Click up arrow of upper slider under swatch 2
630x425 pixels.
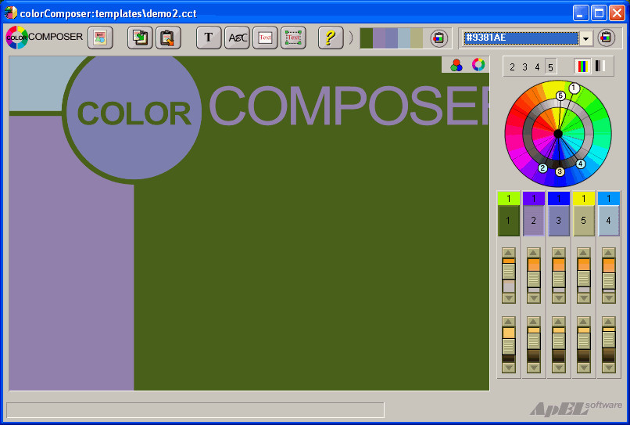point(534,253)
